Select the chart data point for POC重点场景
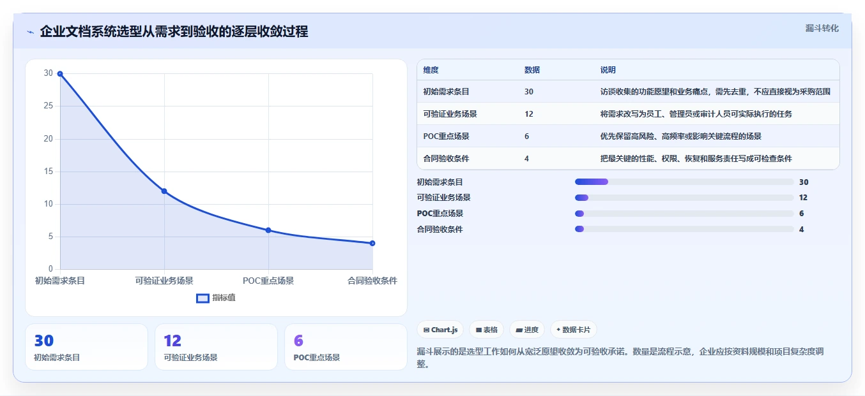The height and width of the screenshot is (396, 865). coord(268,230)
